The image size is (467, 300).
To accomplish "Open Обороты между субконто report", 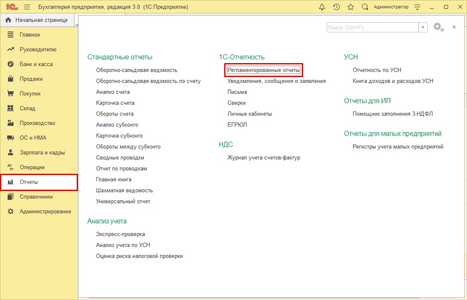I will pos(129,146).
